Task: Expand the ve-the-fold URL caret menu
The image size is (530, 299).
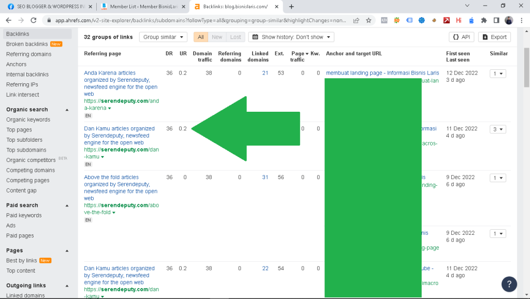Action: point(114,213)
